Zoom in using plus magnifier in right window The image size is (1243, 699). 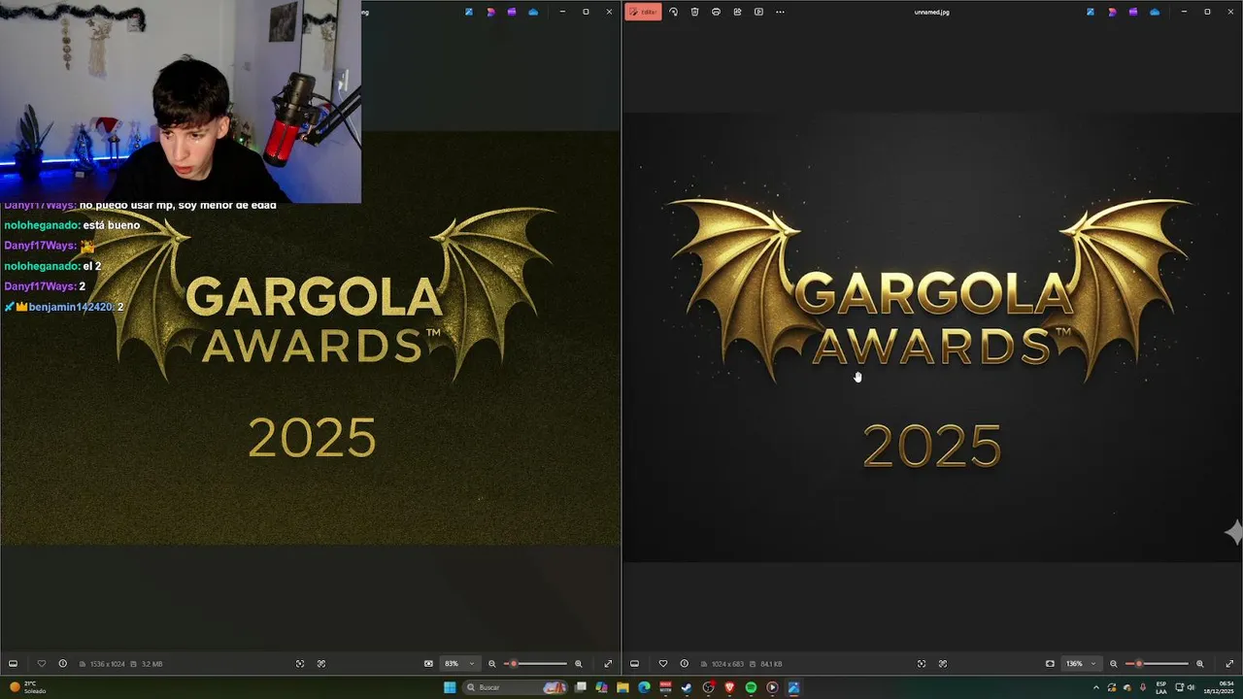1200,664
